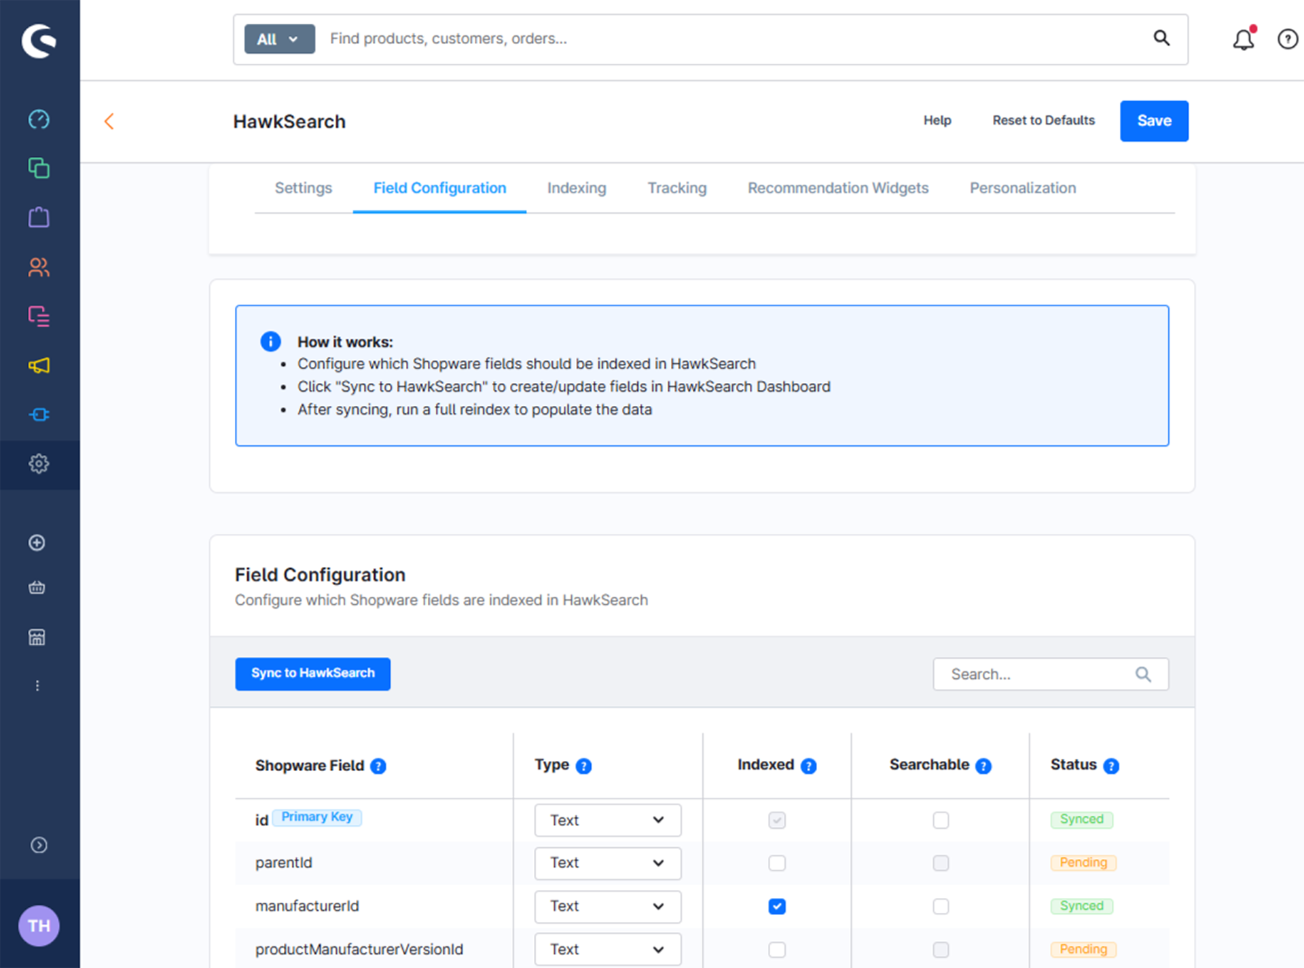Open the Type dropdown for manufacturerId
This screenshot has height=968, width=1304.
[607, 906]
